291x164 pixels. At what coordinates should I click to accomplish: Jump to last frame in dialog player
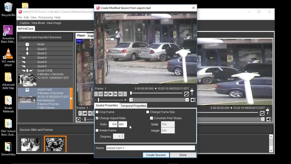pos(120,94)
